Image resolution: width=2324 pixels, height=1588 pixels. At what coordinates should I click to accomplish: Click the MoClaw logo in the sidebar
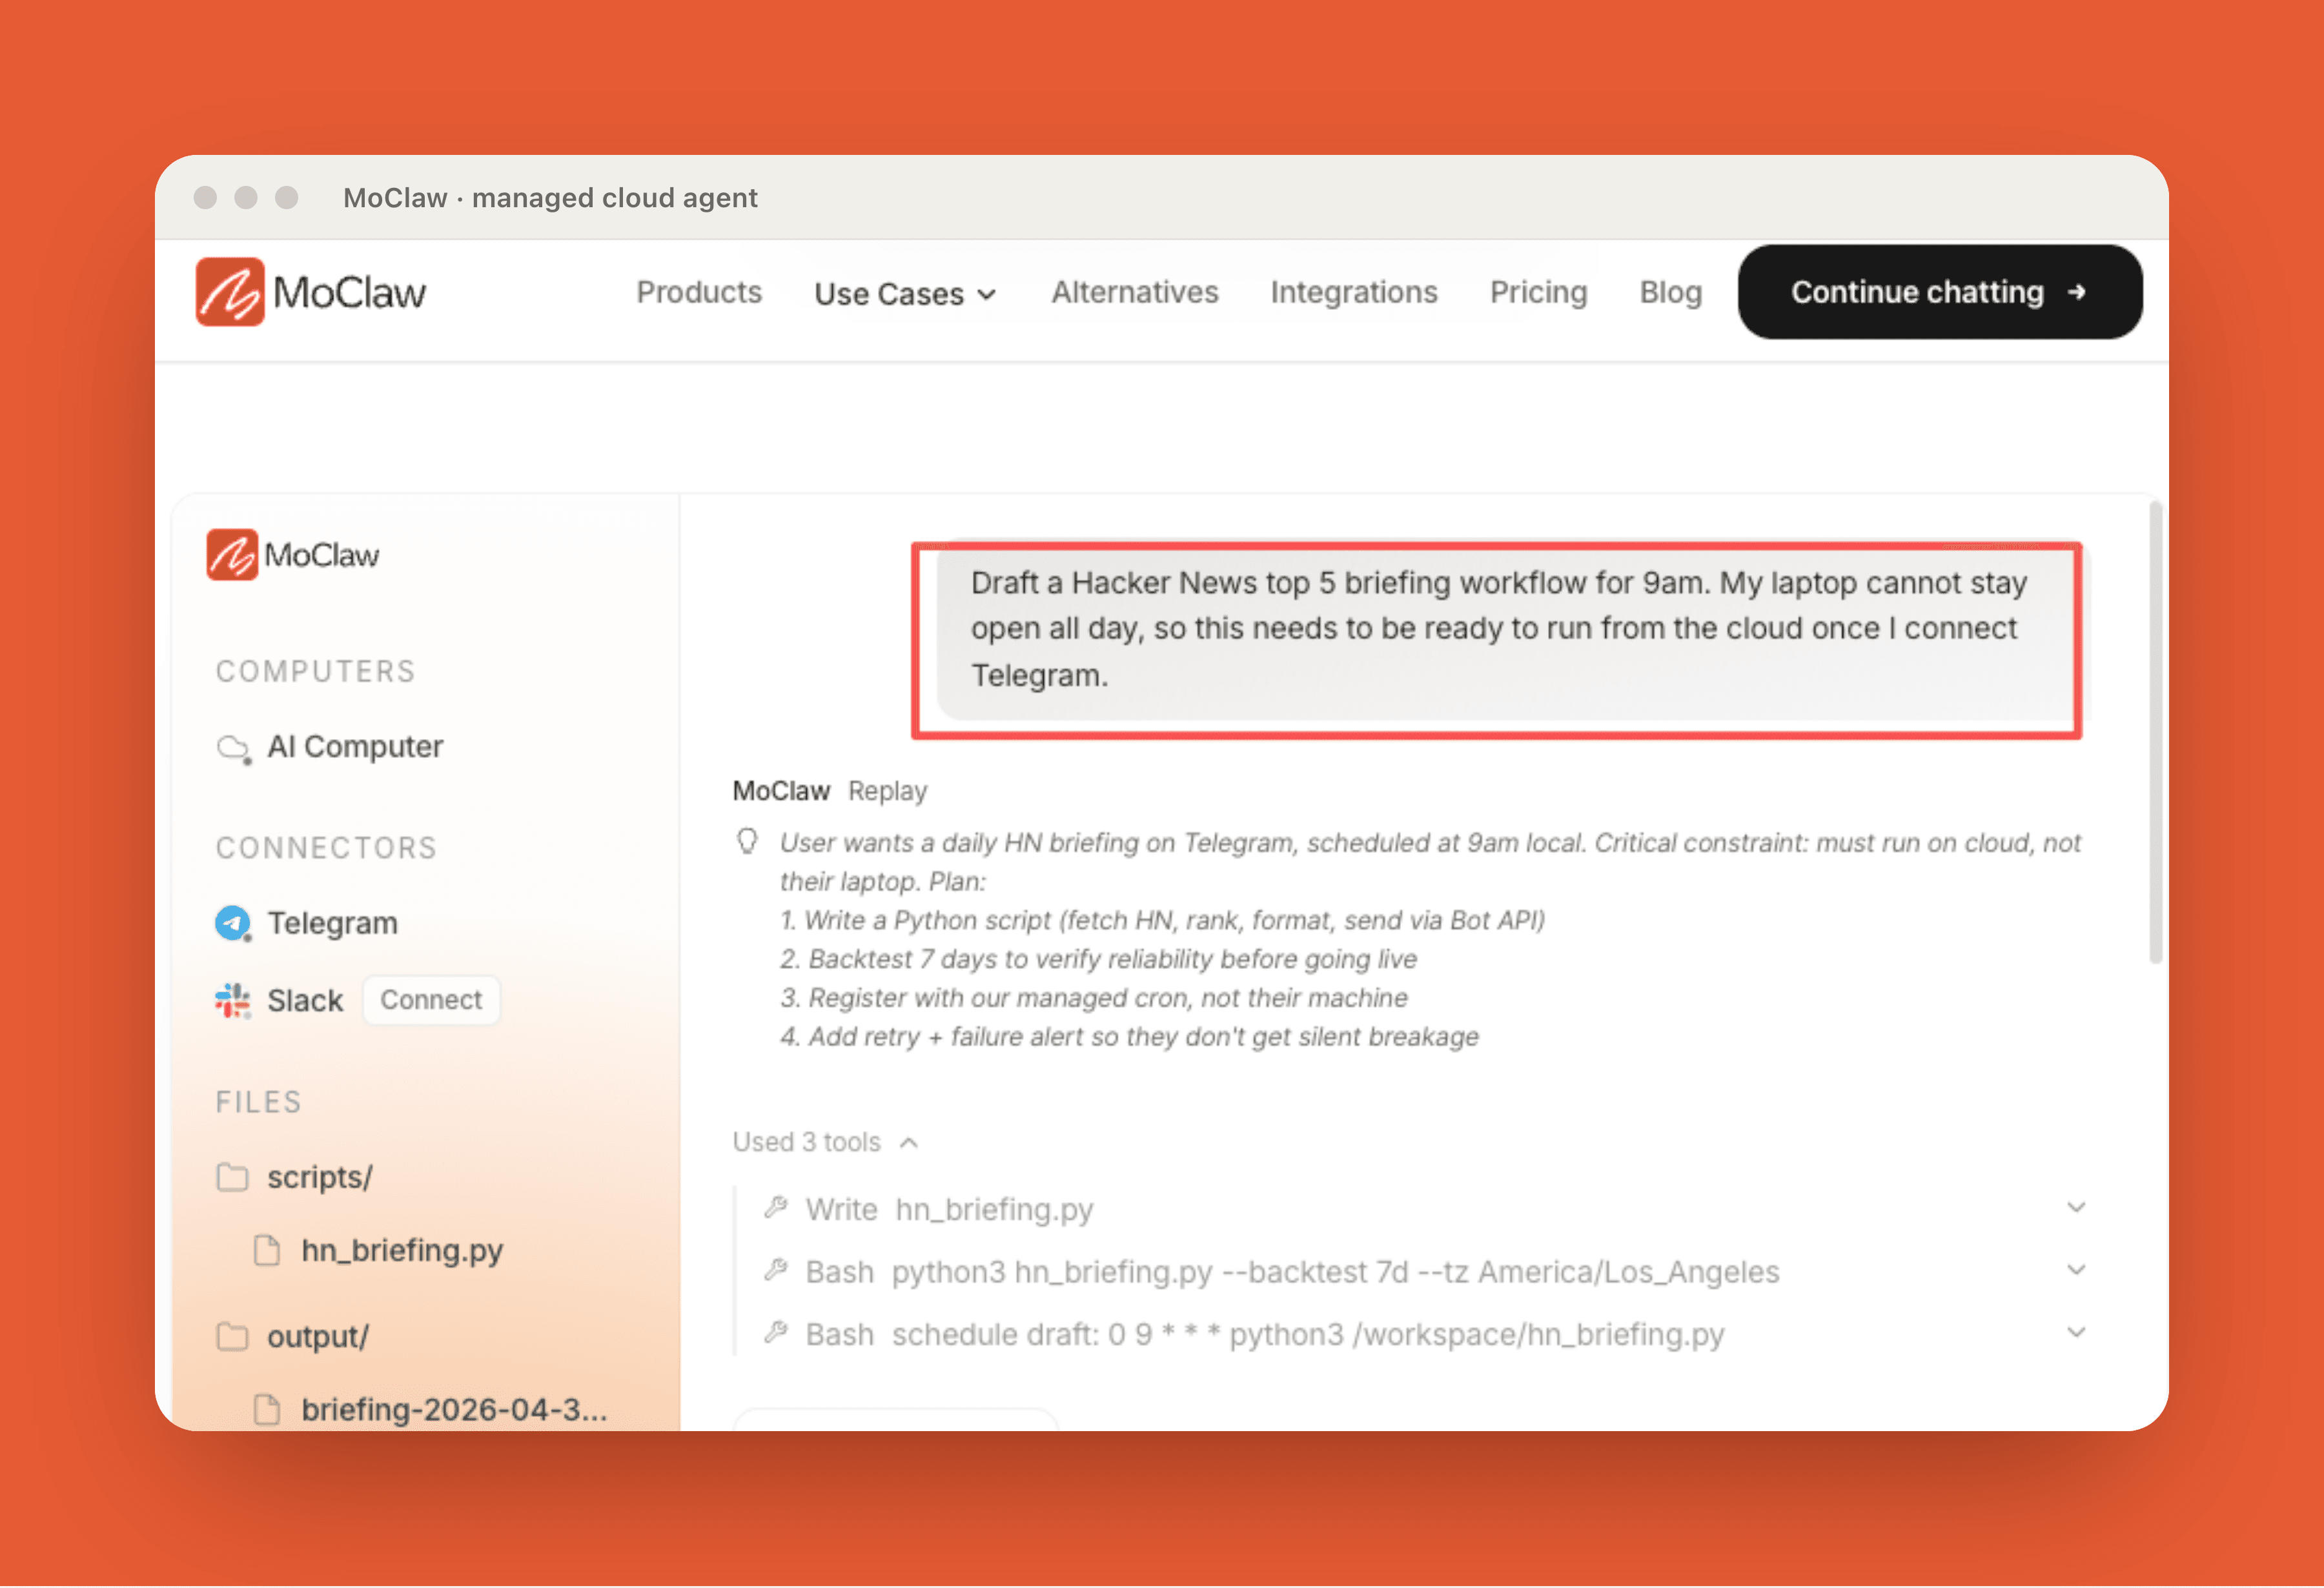click(293, 554)
